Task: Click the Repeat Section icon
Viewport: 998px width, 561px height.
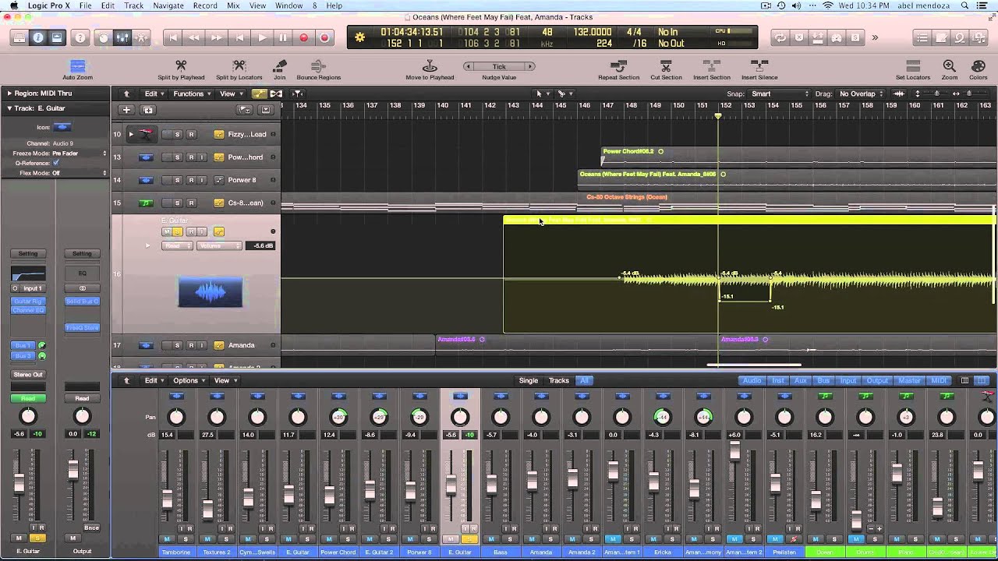Action: [618, 66]
